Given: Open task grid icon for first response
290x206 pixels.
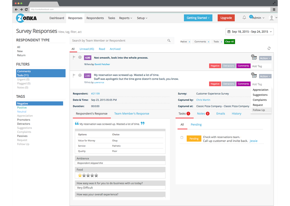Looking at the screenshot, I should click(254, 58).
